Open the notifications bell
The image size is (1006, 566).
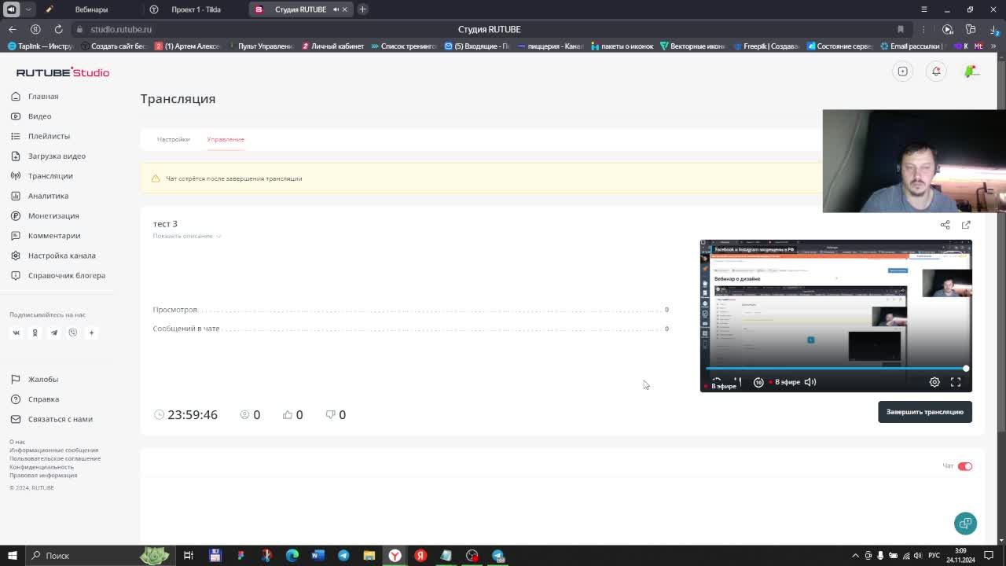pyautogui.click(x=936, y=72)
